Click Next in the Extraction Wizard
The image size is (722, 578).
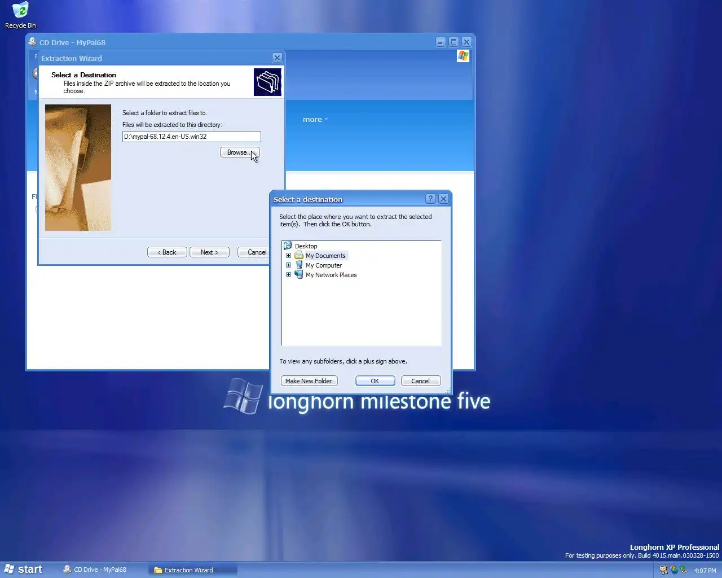[209, 252]
